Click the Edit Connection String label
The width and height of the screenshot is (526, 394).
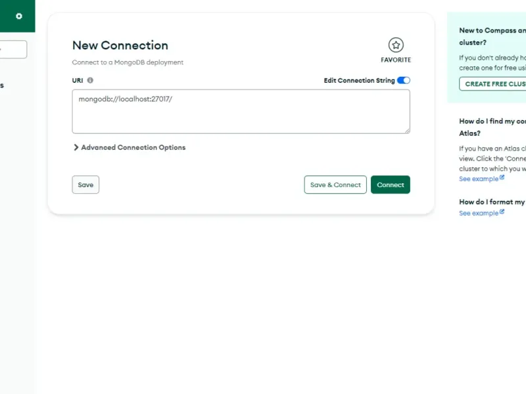(359, 80)
